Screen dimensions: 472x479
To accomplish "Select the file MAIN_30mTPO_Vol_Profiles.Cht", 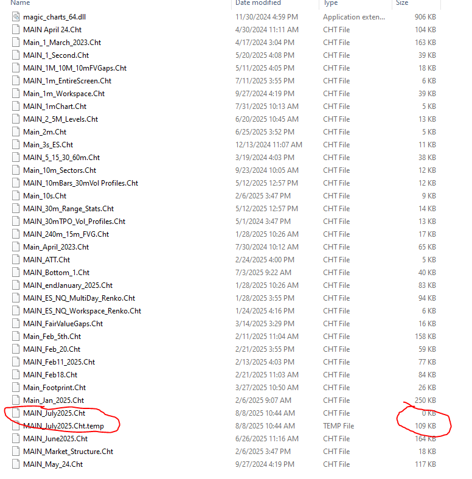I will (74, 221).
